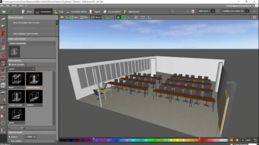Click the red calculation icon beside Light scene
The width and height of the screenshot is (259, 145).
click(x=193, y=11)
